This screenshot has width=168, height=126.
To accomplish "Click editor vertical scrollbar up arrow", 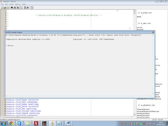I will (134, 11).
